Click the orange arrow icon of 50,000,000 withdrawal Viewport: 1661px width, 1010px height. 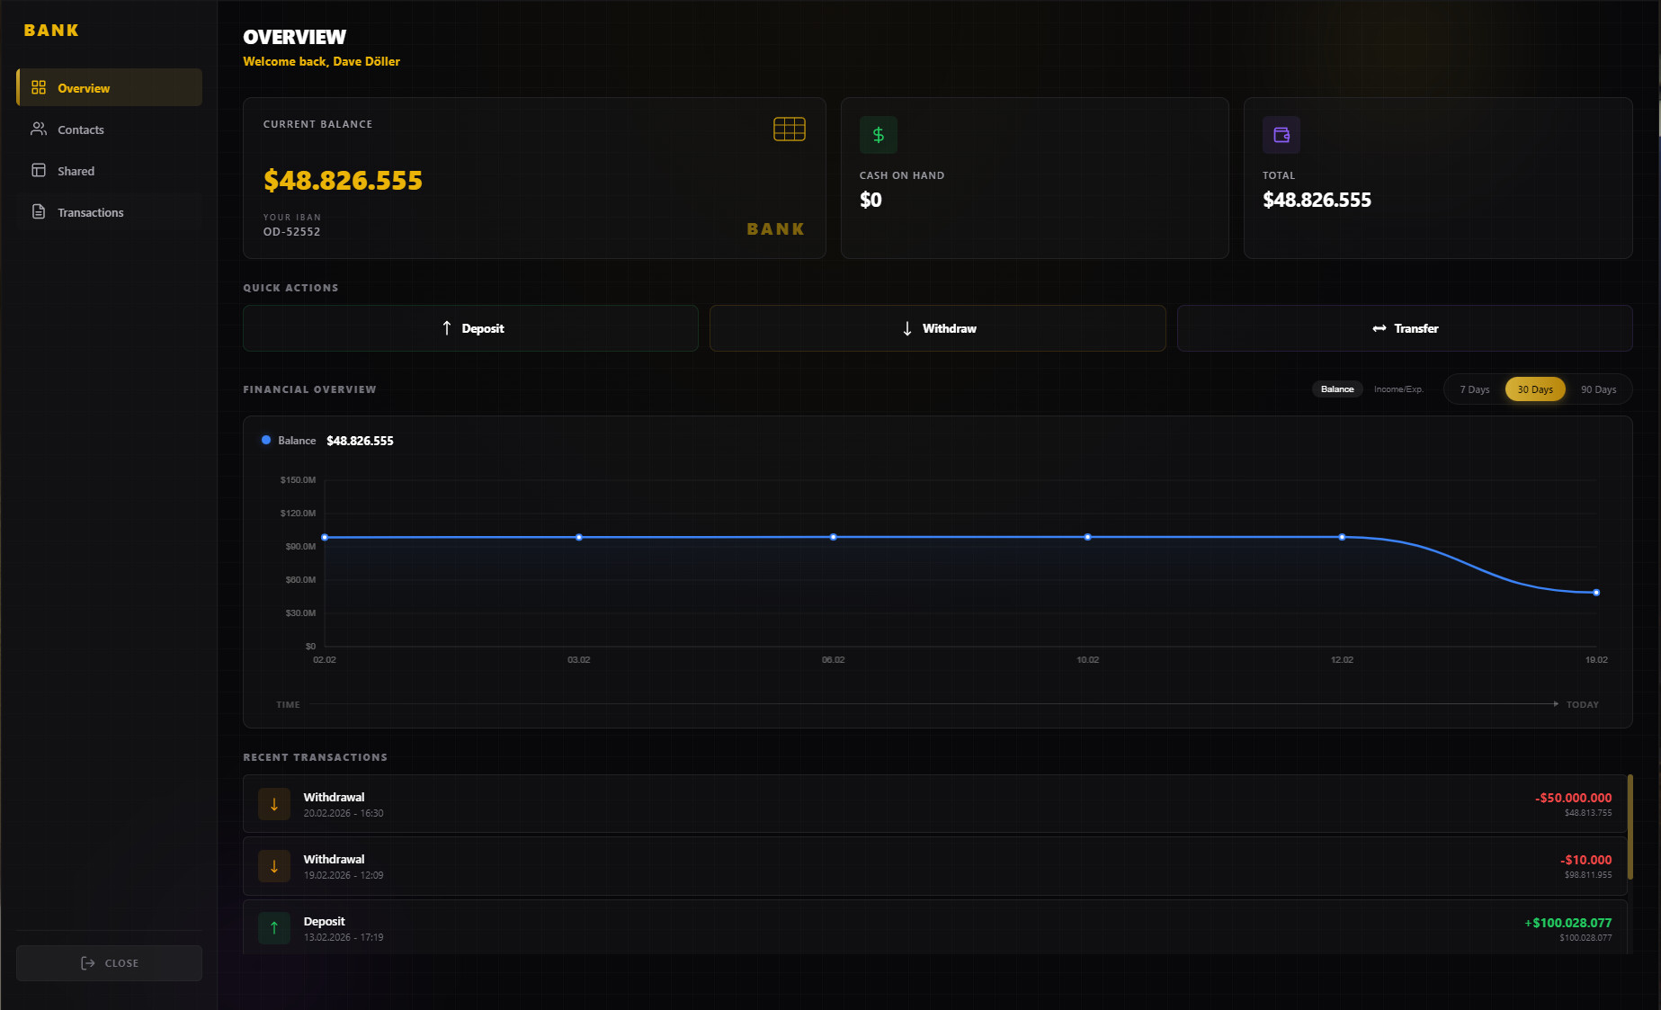pyautogui.click(x=274, y=804)
